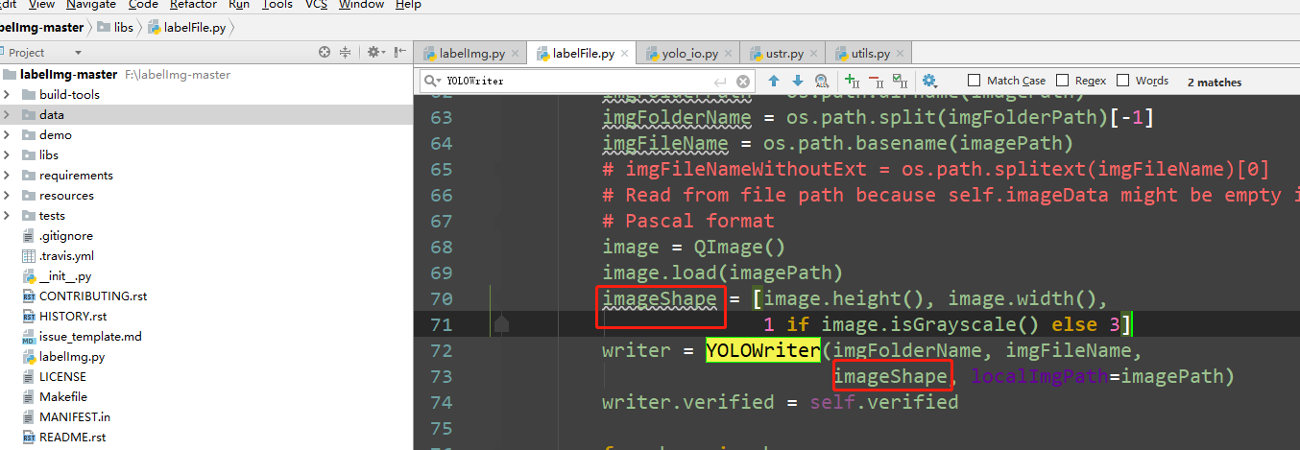
Task: Clear the YOLOWriter search text
Action: (742, 82)
